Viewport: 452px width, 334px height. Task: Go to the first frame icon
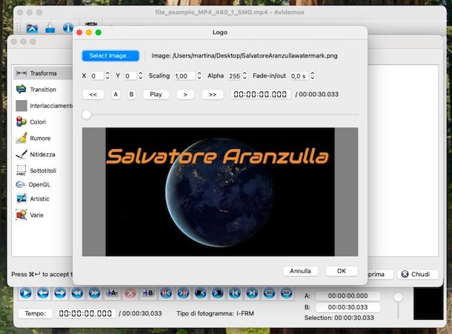click(x=235, y=293)
